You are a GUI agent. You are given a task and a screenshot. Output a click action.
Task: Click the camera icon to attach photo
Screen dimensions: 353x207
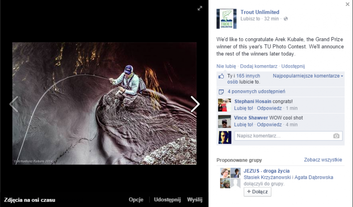(x=336, y=136)
